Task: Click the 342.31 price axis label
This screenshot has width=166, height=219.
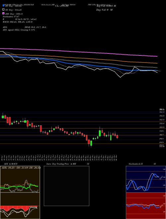Action: [162, 120]
